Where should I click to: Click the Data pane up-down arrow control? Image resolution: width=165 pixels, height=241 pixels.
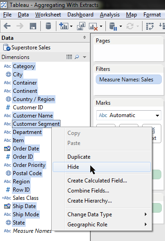(x=84, y=37)
